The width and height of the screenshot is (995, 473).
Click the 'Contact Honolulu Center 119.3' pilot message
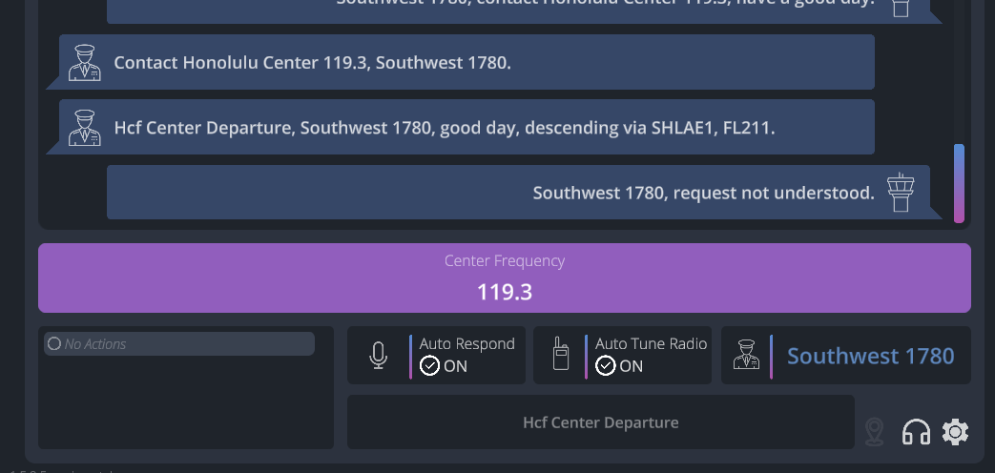coord(467,62)
